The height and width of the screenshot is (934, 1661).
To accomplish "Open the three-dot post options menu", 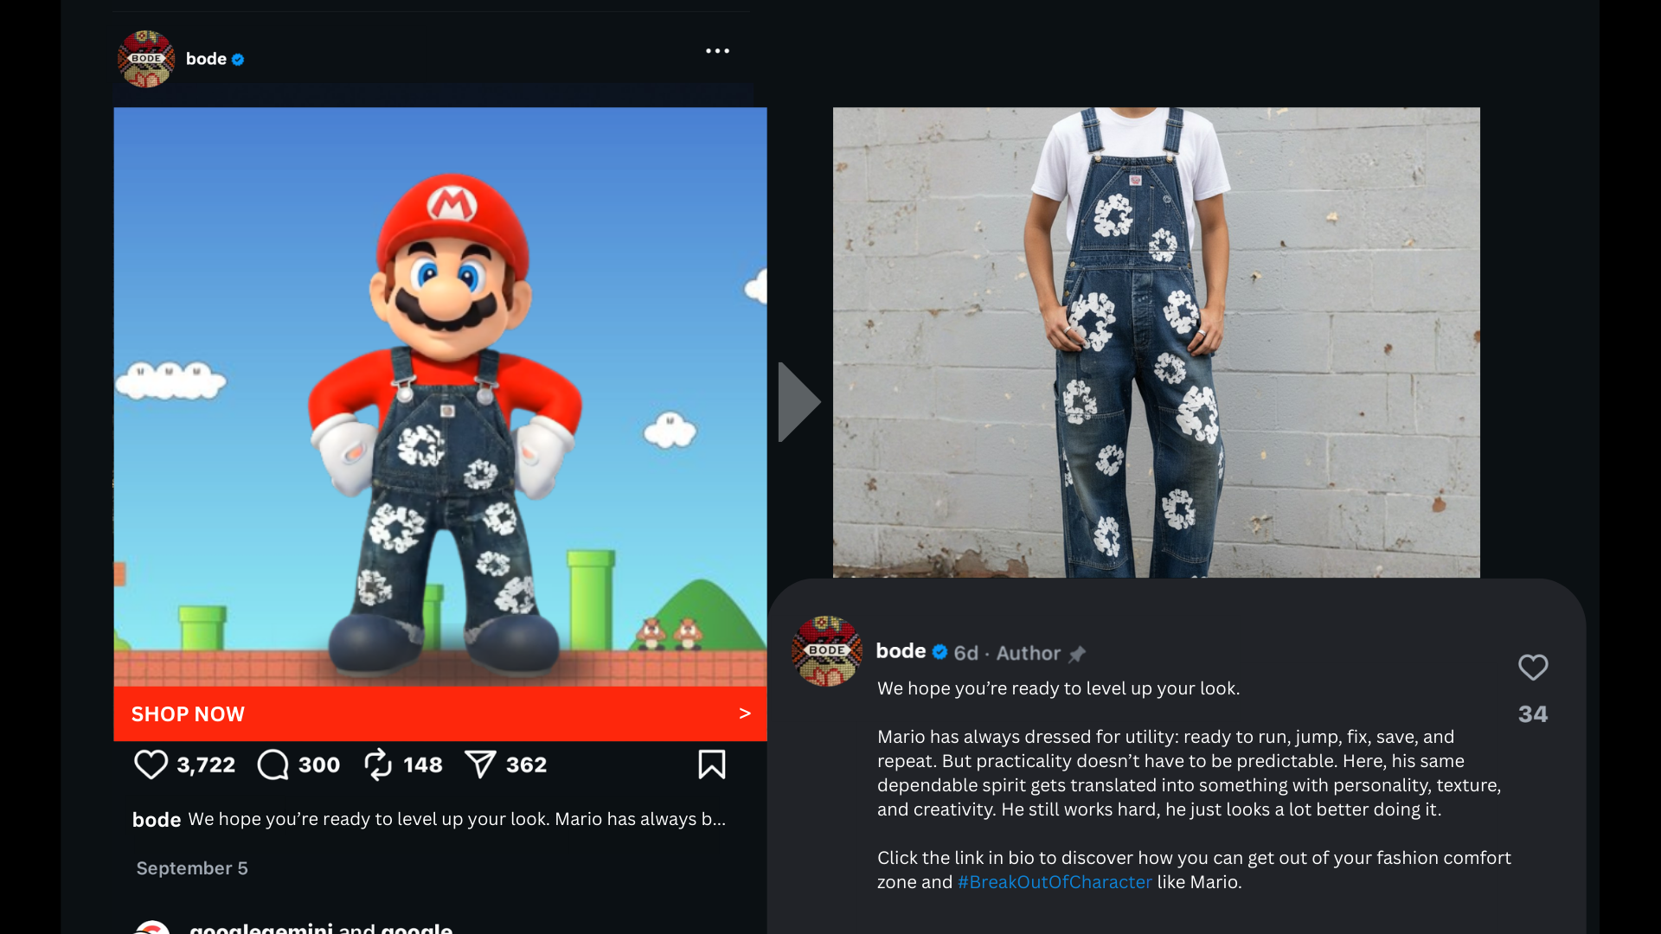I will (717, 51).
